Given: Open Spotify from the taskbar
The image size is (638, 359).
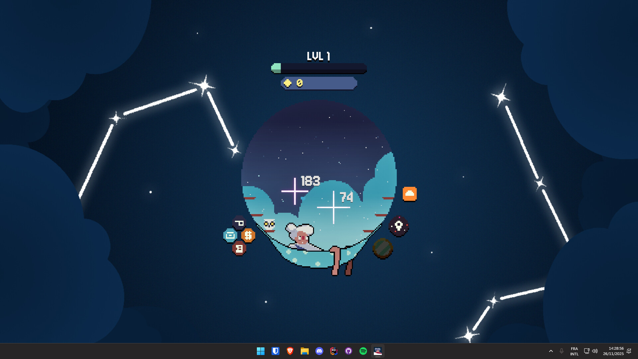Looking at the screenshot, I should 363,351.
